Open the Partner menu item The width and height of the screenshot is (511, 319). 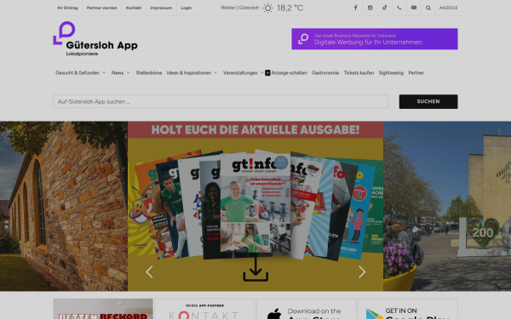click(x=416, y=72)
